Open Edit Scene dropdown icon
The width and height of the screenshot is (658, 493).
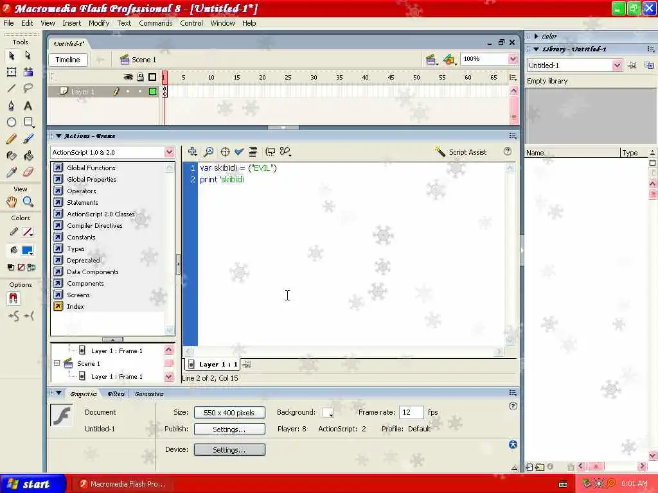pyautogui.click(x=431, y=60)
